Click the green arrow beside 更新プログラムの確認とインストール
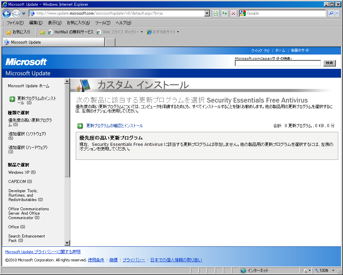Screen dimensions: 343x275 (x=80, y=126)
